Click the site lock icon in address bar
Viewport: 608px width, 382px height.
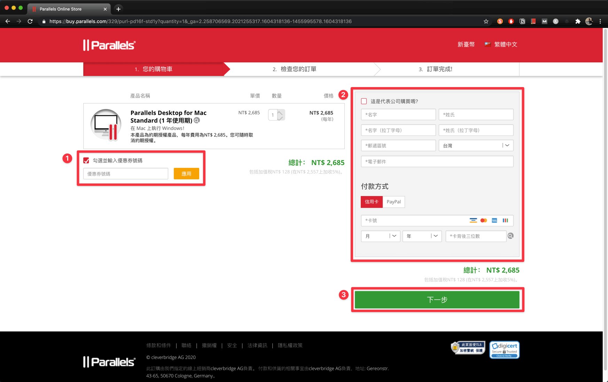tap(44, 22)
